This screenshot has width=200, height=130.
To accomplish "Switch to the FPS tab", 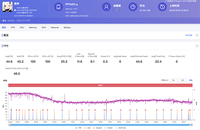I will [13, 28].
